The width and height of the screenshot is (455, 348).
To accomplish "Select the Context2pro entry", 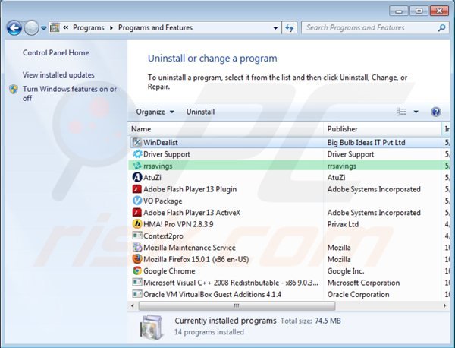I will coord(163,236).
